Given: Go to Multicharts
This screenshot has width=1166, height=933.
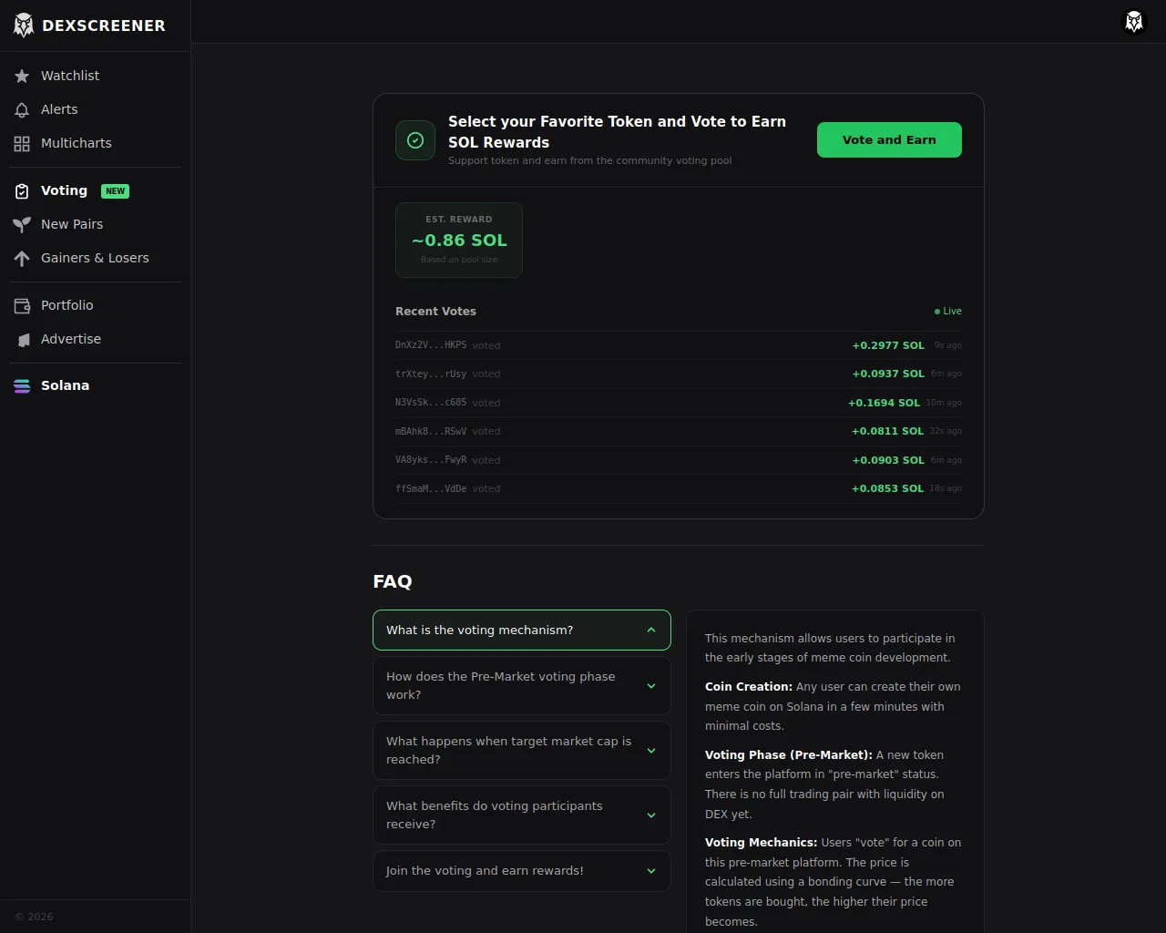Looking at the screenshot, I should coord(95,143).
